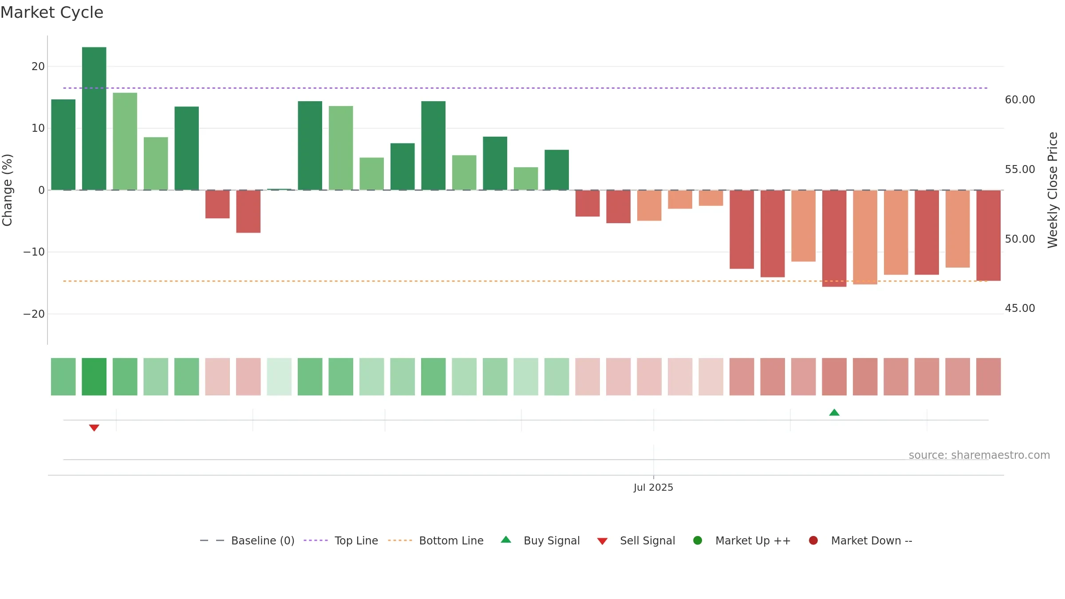Click the 55.00 price axis label
This screenshot has height=599, width=1065.
(1020, 169)
